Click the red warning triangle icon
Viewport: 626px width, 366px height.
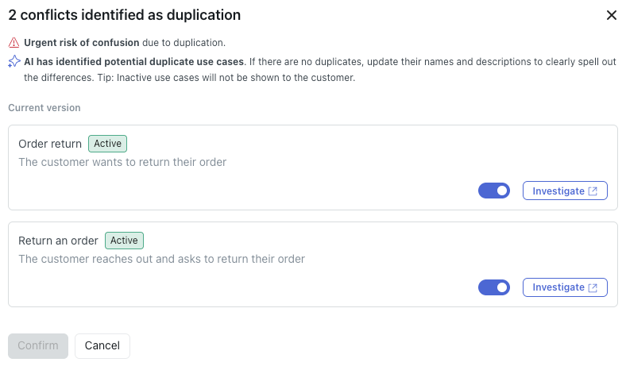pyautogui.click(x=14, y=43)
